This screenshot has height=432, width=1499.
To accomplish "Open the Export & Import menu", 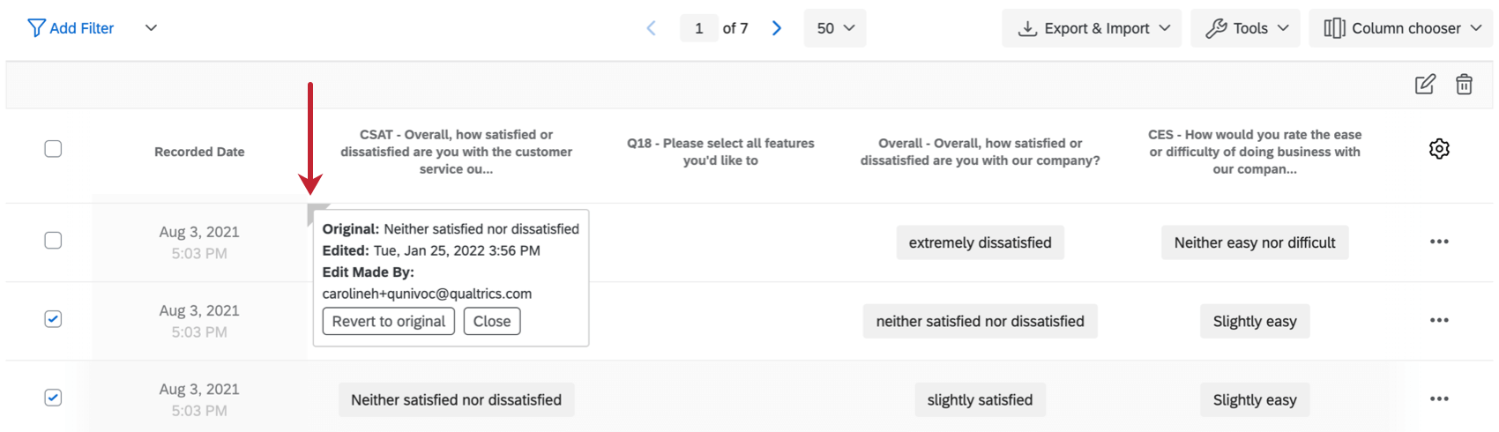I will 1092,28.
